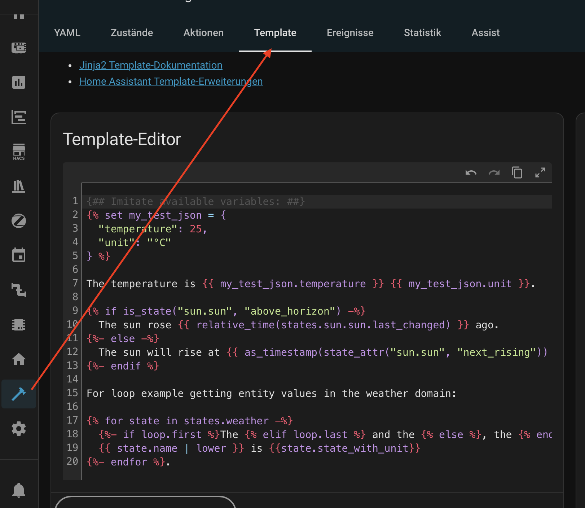Open notifications via the bell icon
The width and height of the screenshot is (585, 508).
(x=19, y=490)
